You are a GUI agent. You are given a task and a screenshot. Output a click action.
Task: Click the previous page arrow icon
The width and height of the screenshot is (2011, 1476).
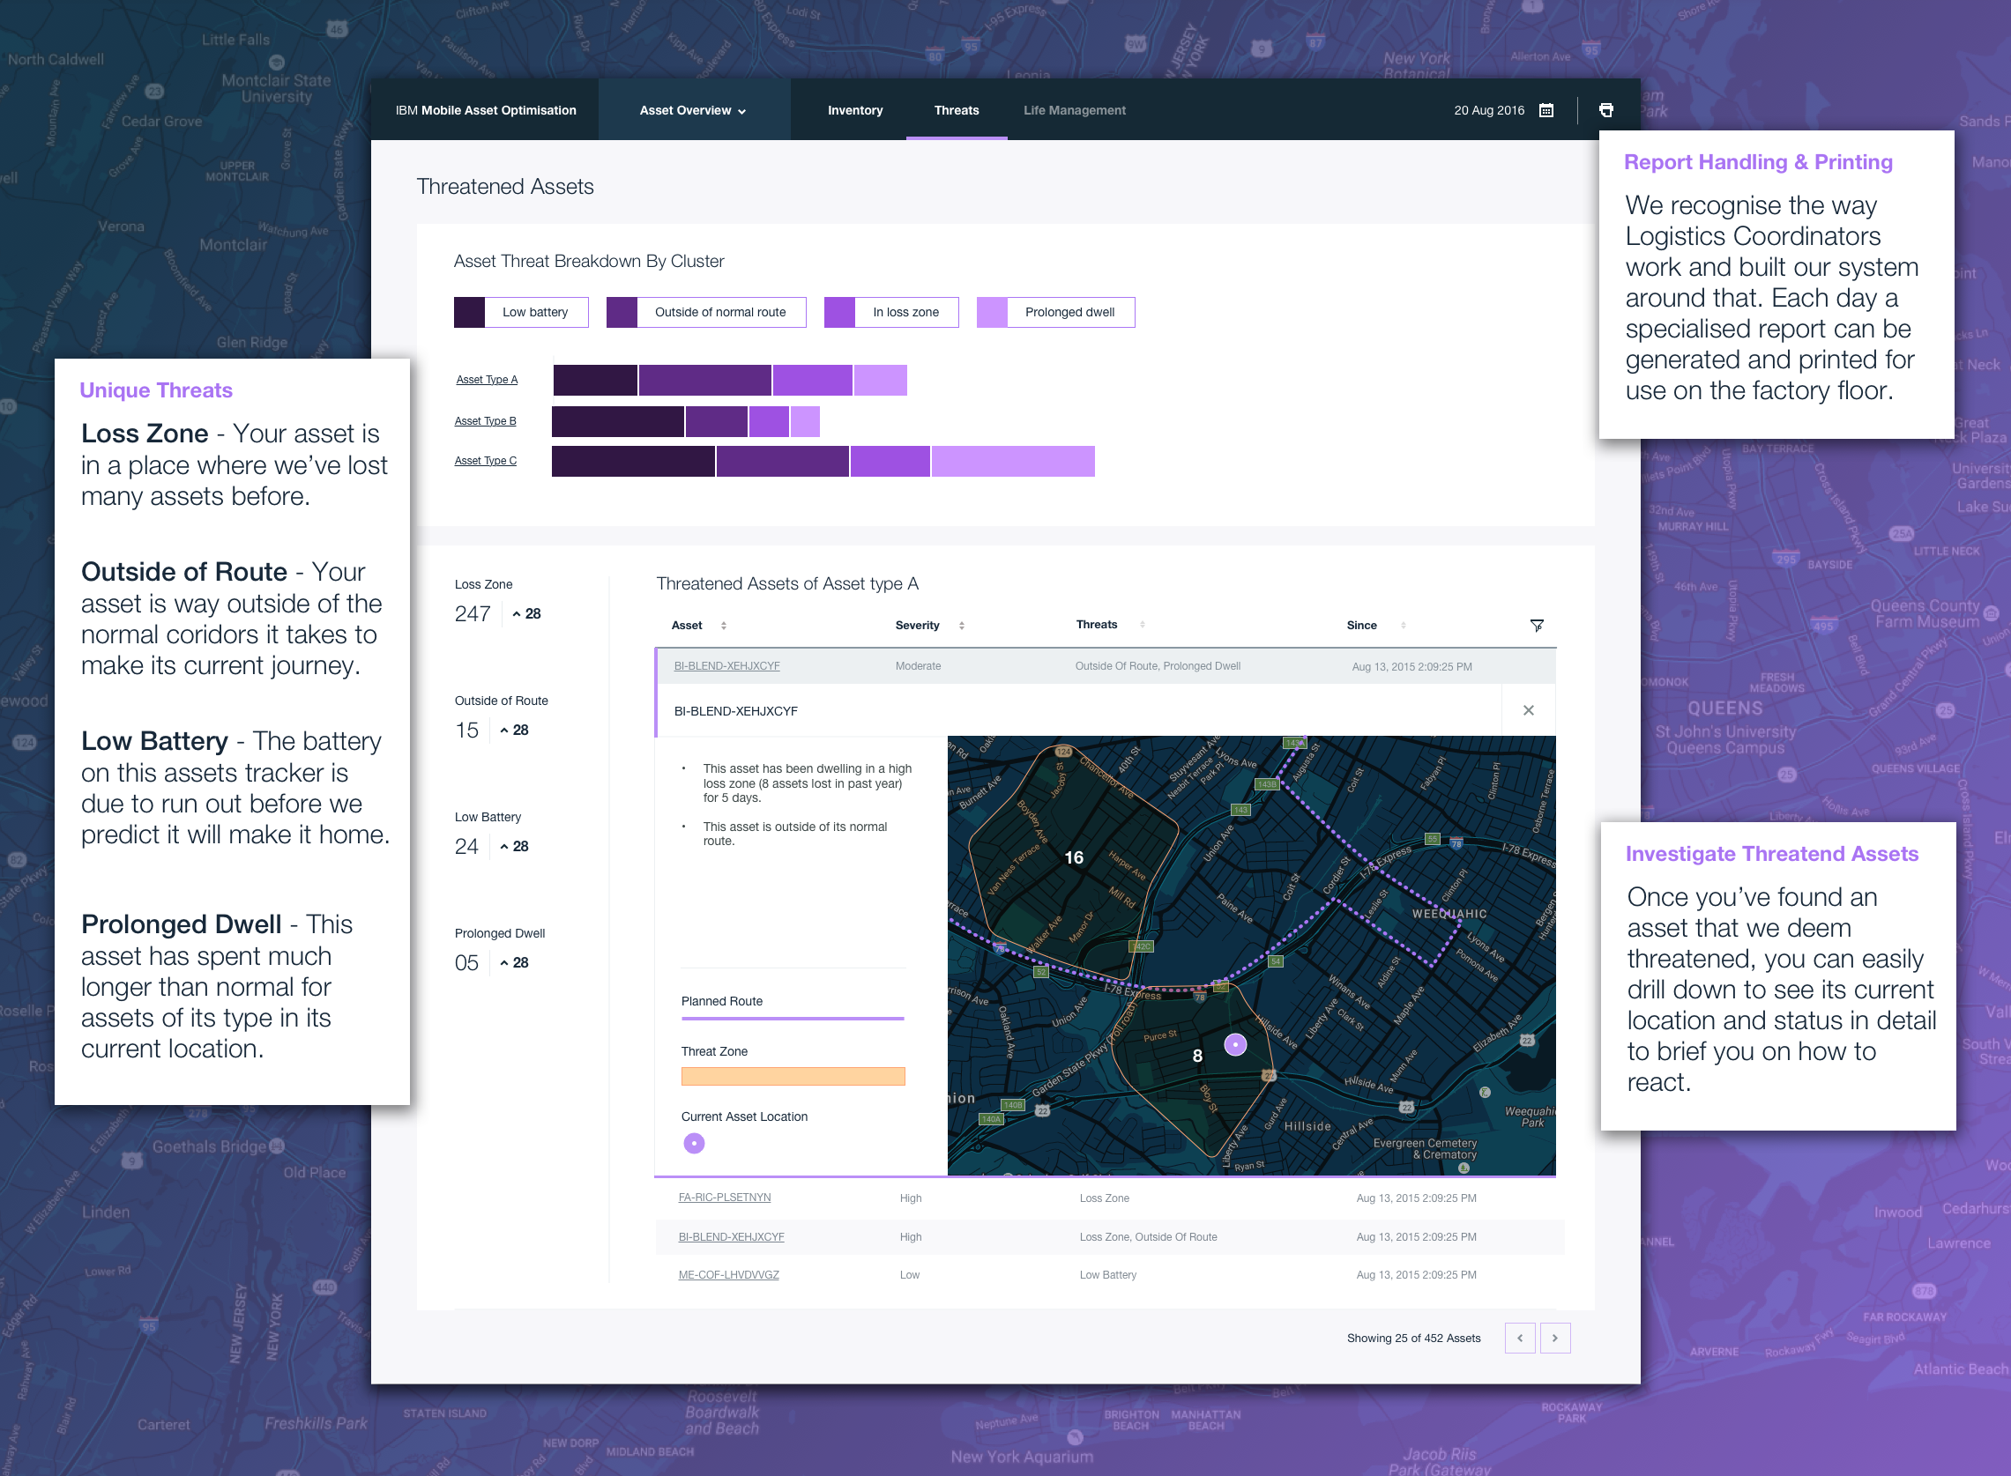(x=1520, y=1338)
